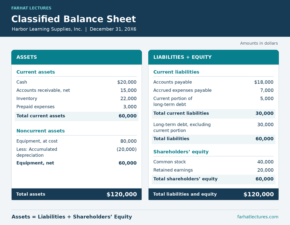
Task: Click the Total liabilities label
Action: [x=171, y=139]
